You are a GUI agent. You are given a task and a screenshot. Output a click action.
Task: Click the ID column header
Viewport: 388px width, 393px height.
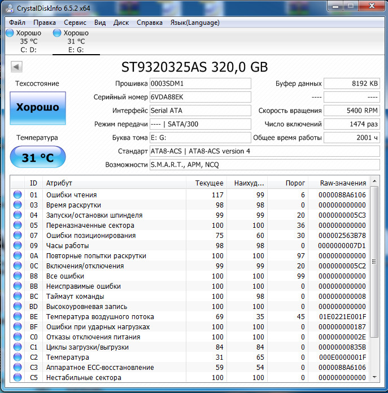33,183
